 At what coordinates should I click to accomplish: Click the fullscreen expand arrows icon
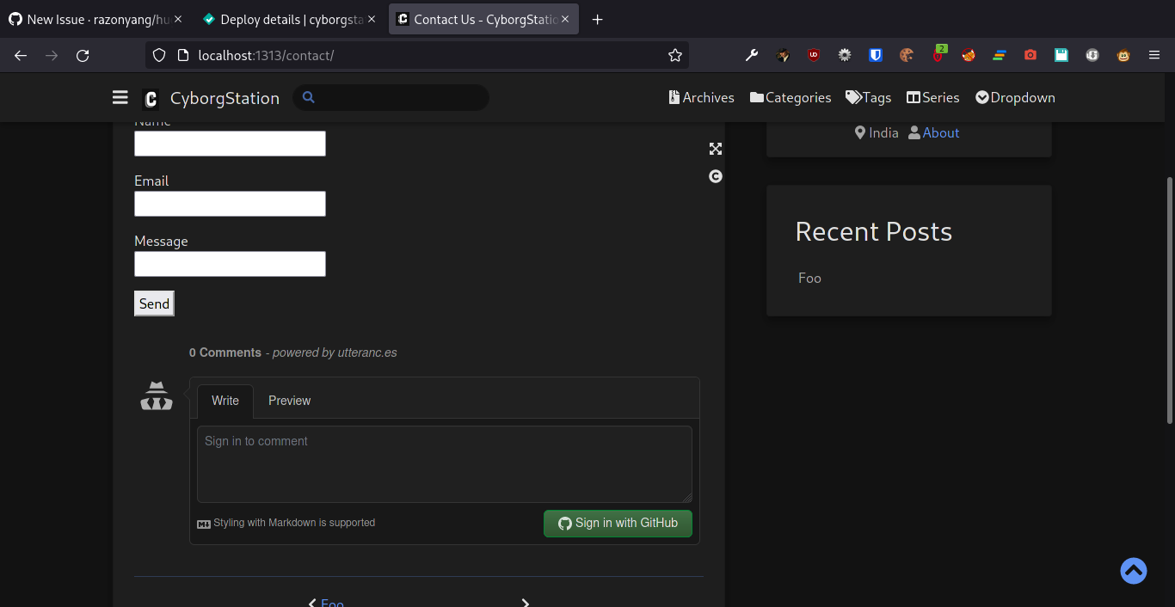click(716, 149)
